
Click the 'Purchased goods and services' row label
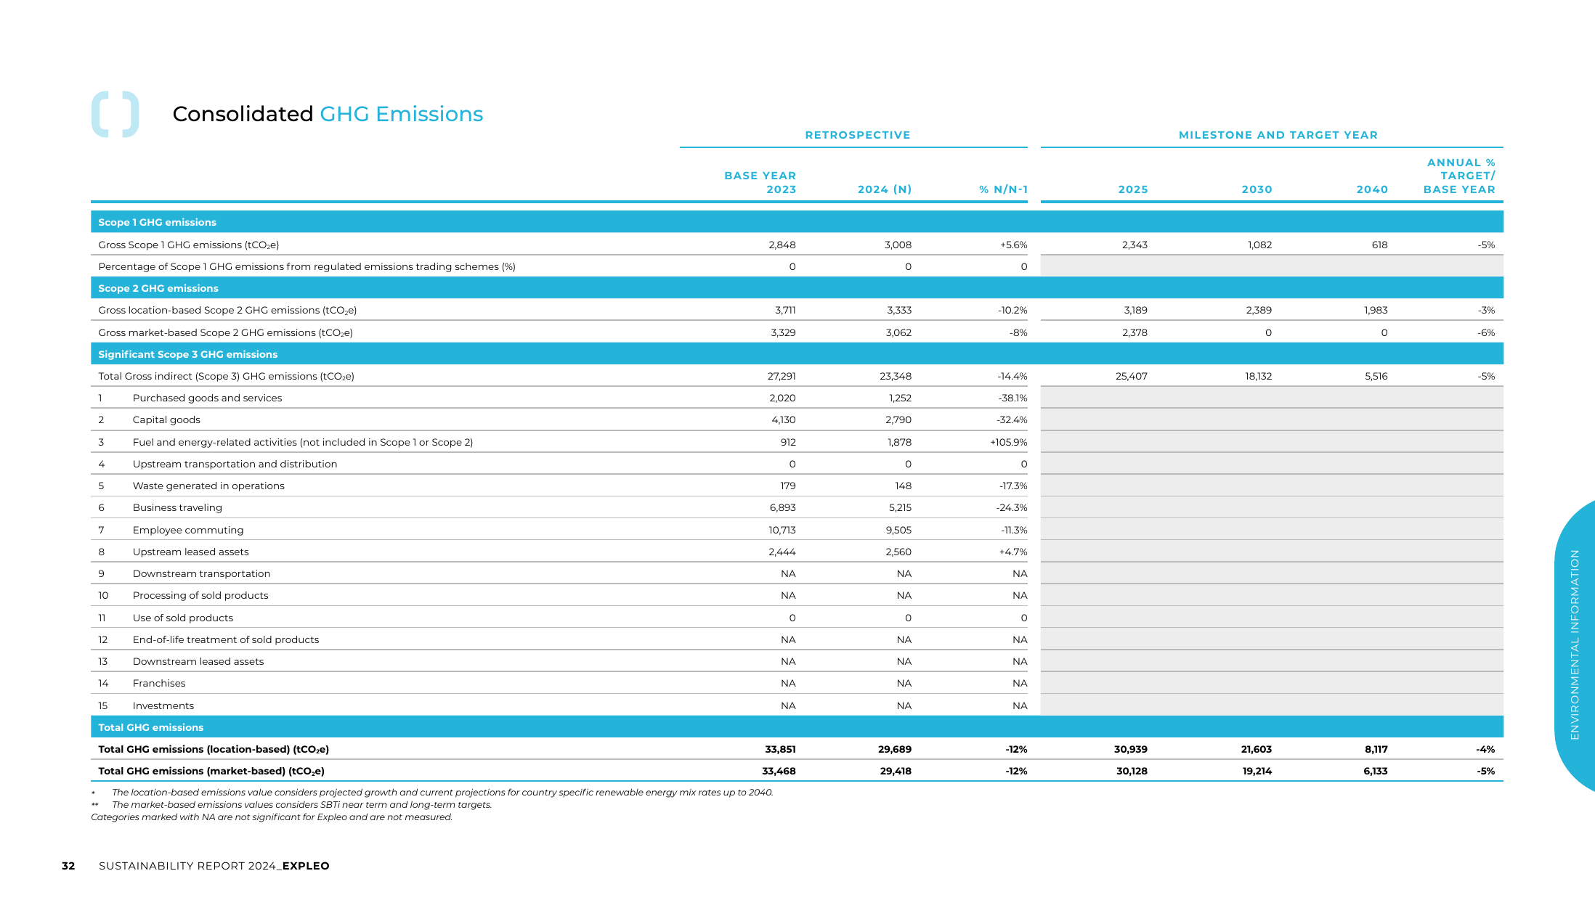[x=207, y=398]
